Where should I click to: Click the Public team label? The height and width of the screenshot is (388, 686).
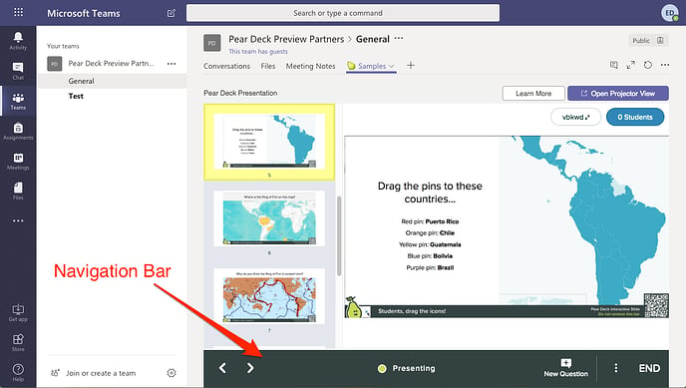(x=648, y=40)
